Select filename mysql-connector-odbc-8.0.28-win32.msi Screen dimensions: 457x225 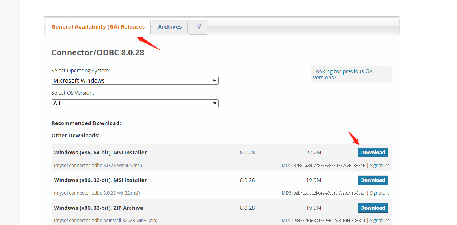coord(97,193)
